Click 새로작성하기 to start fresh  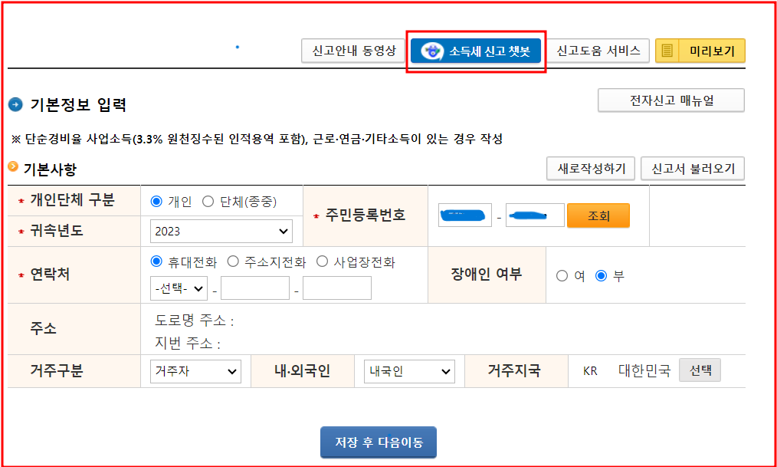click(x=590, y=168)
